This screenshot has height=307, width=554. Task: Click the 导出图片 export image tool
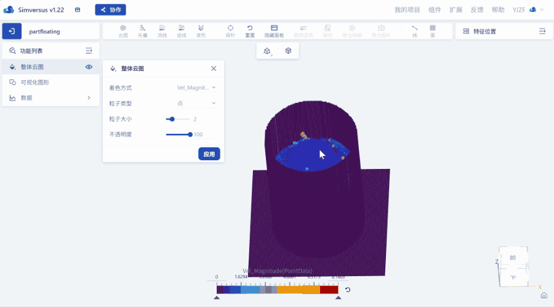pyautogui.click(x=381, y=31)
